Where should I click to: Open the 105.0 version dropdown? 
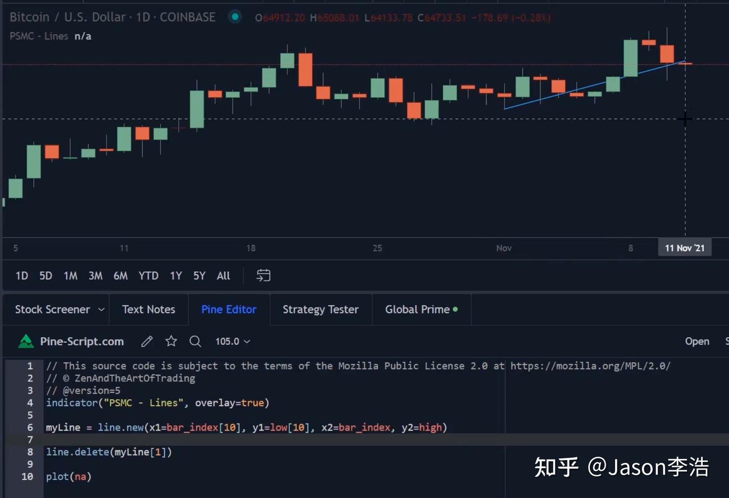232,342
